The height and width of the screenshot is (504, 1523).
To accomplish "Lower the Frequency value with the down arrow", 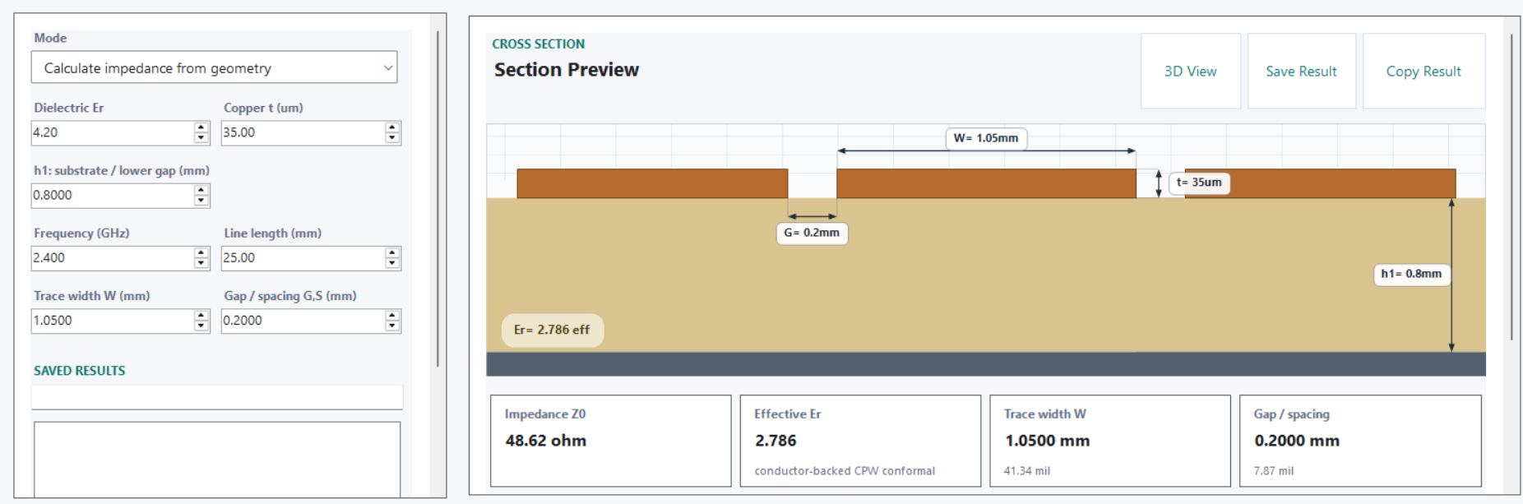I will [x=201, y=264].
